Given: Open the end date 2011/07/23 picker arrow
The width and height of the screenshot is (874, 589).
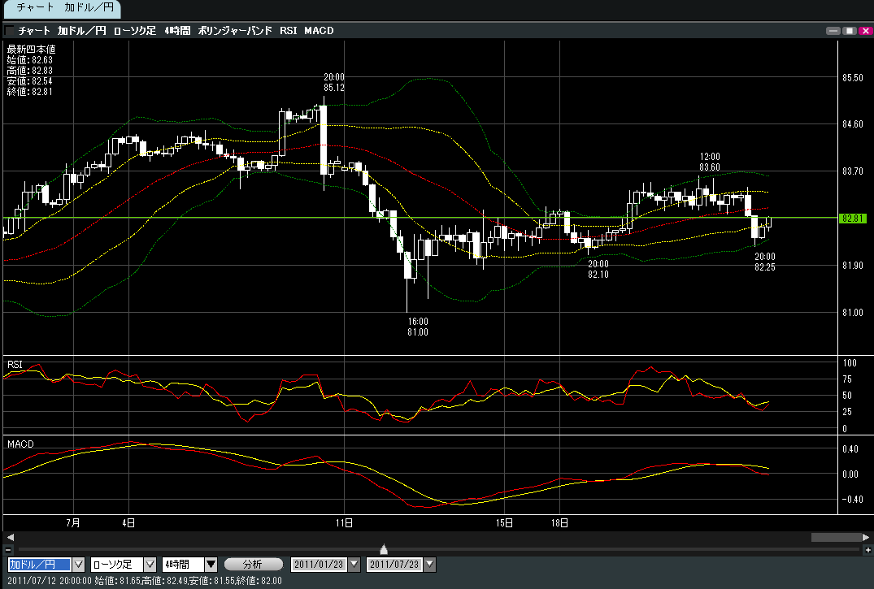Looking at the screenshot, I should click(430, 564).
